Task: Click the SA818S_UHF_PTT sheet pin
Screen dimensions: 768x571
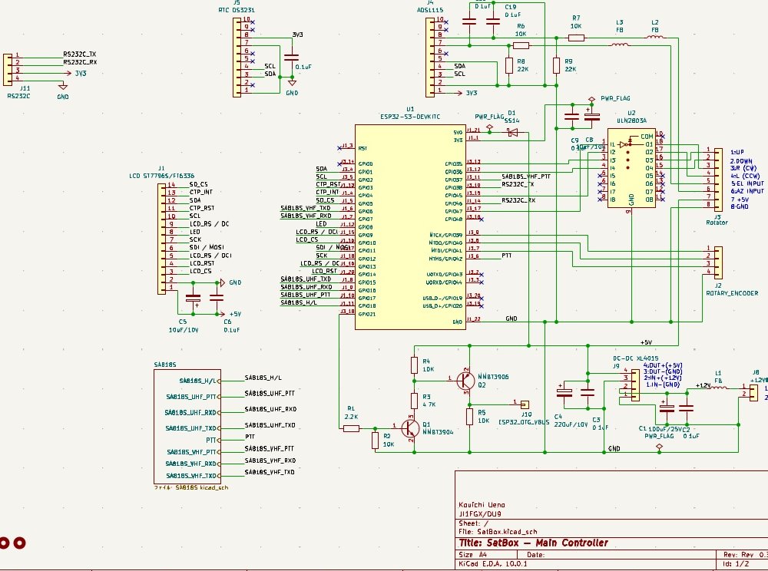Action: (194, 397)
